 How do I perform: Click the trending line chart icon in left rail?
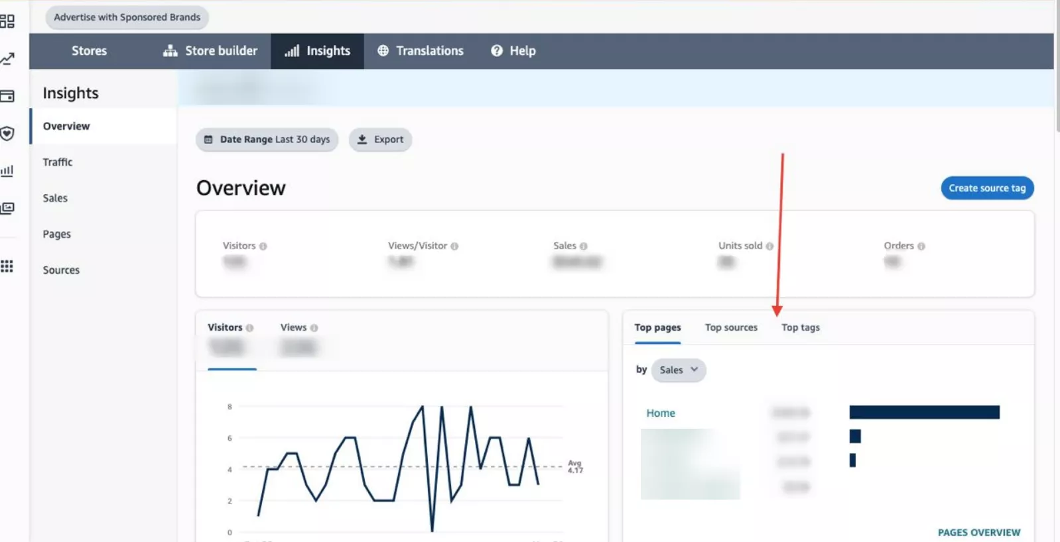tap(7, 59)
